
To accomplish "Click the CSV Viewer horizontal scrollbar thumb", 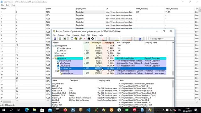I will point(7,102).
